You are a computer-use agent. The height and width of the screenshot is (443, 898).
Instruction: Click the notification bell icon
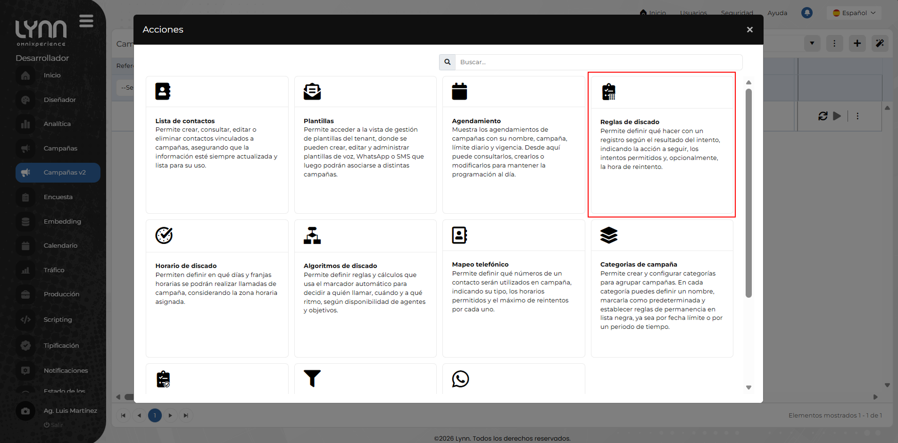pyautogui.click(x=807, y=13)
